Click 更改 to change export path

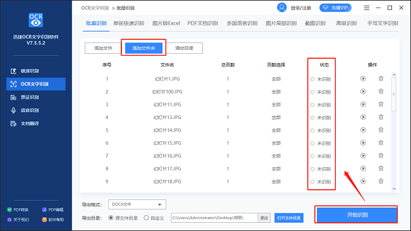click(264, 218)
